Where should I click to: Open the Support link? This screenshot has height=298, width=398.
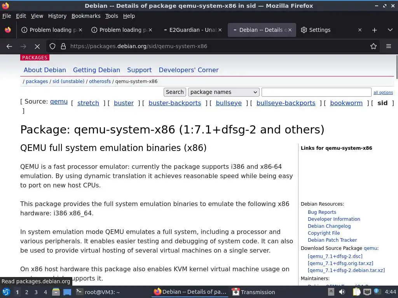tap(140, 70)
